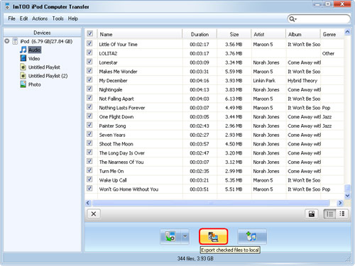Uncheck Nightingale checkbox
355x266 pixels.
coord(89,89)
